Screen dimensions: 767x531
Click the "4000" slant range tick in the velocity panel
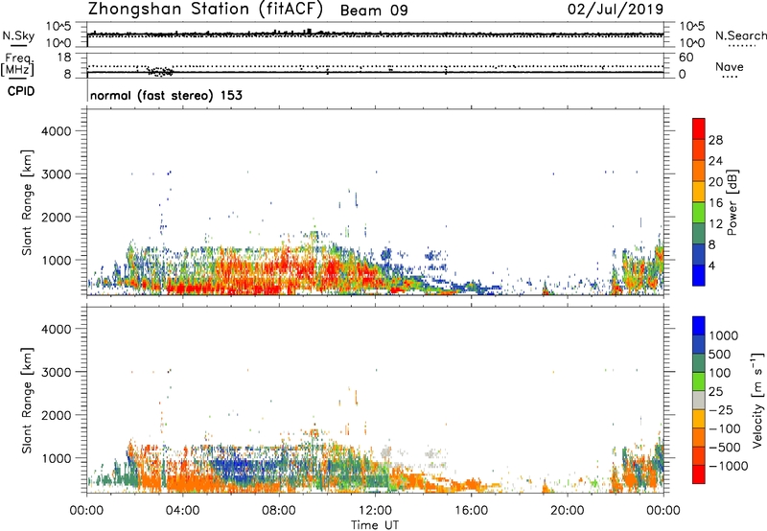tap(56, 329)
